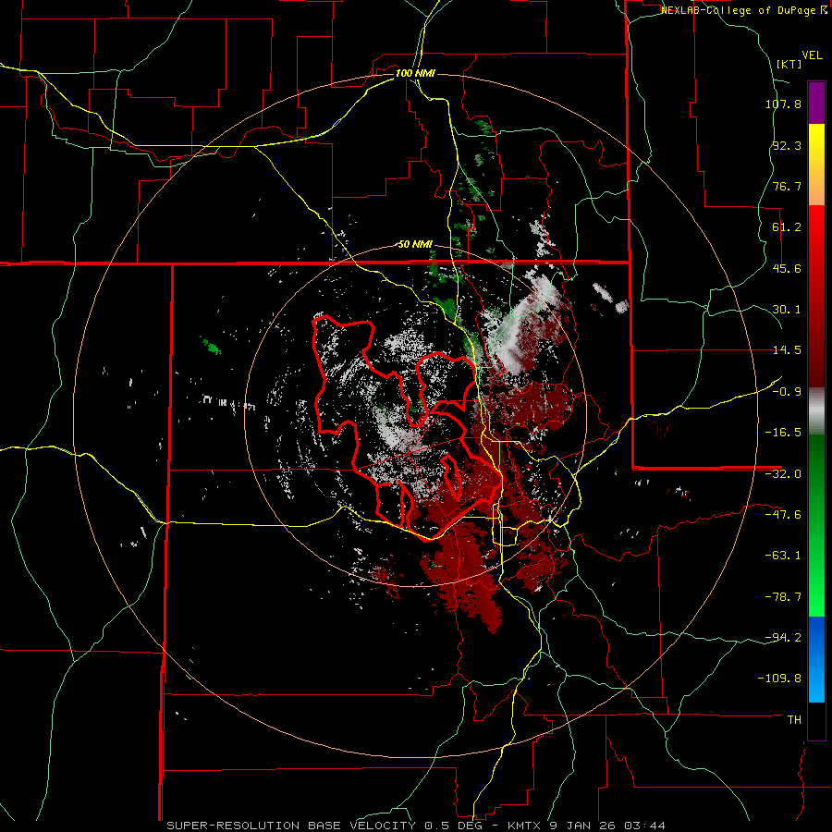
Task: Click the Super-Resolution Base Velocity caption
Action: point(415,826)
